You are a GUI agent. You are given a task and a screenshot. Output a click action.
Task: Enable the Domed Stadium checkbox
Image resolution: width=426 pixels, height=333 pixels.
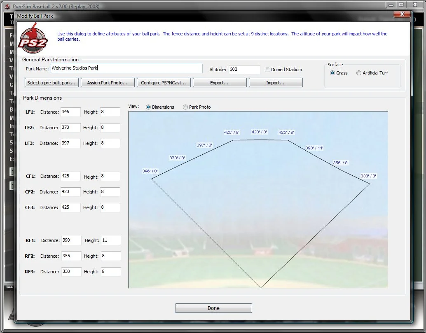tap(267, 70)
